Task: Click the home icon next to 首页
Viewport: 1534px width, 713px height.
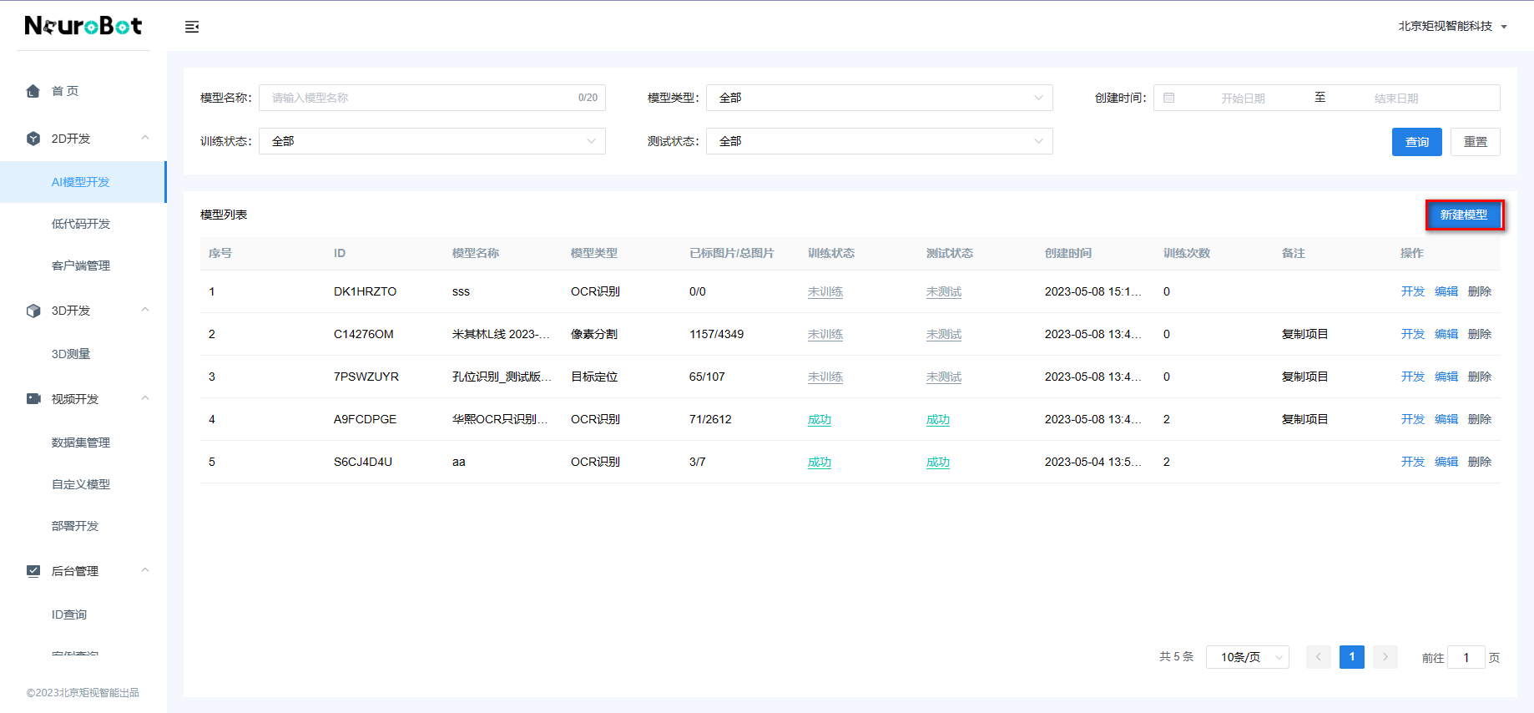Action: (33, 91)
